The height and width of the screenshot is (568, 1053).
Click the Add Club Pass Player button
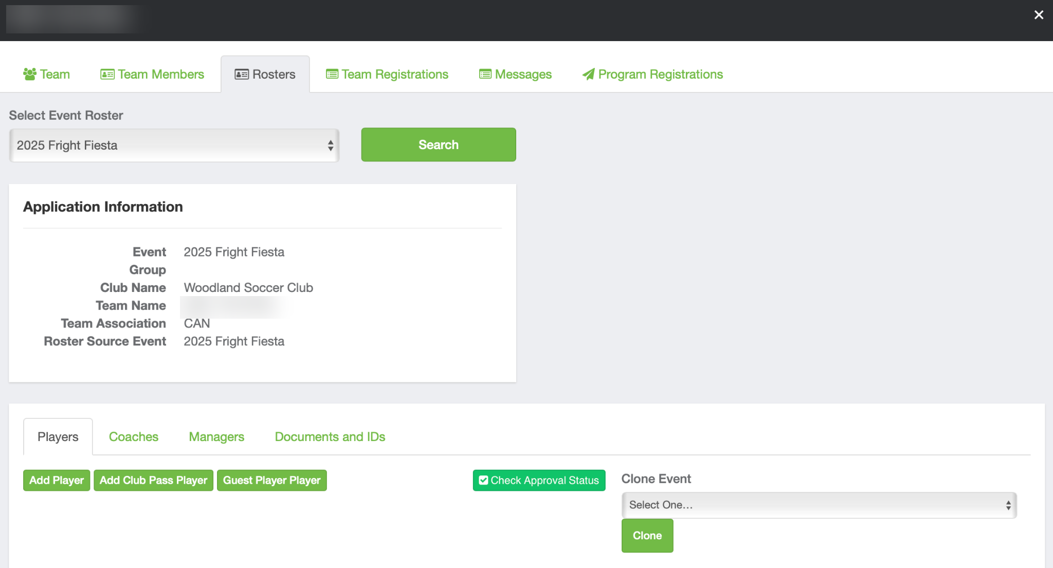pos(153,480)
